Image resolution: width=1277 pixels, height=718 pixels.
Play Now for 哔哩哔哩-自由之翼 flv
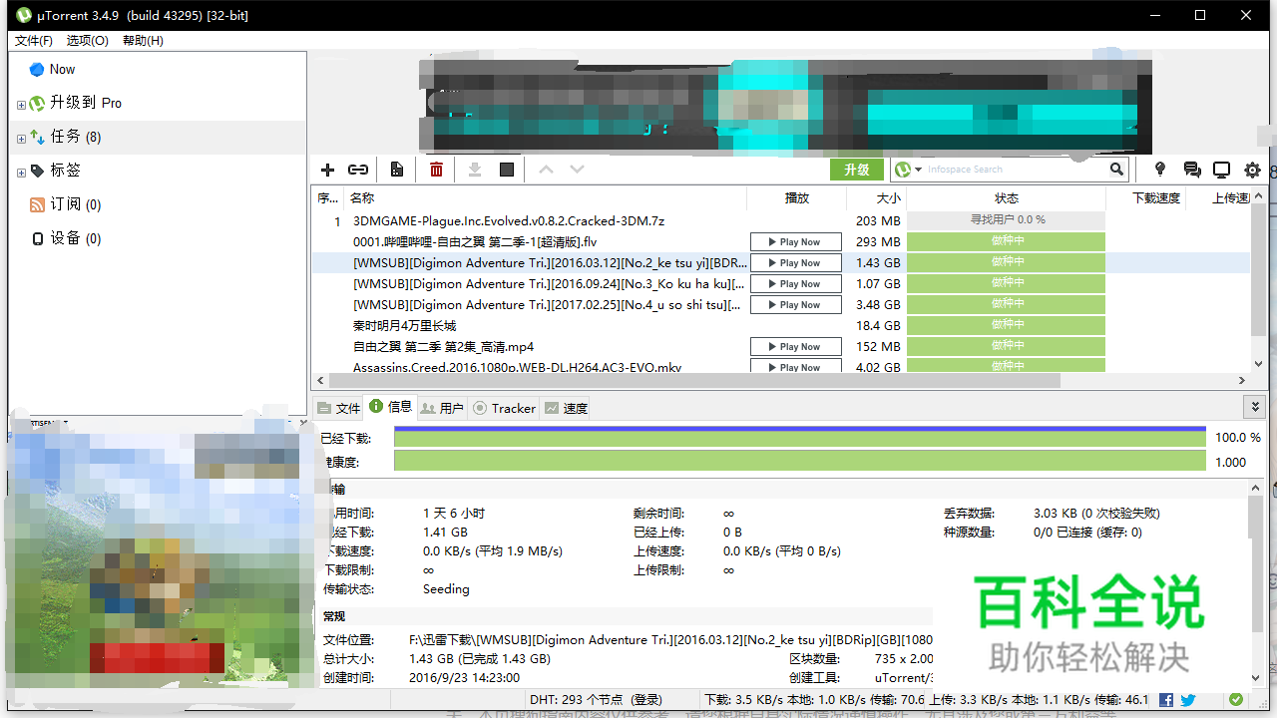[796, 242]
